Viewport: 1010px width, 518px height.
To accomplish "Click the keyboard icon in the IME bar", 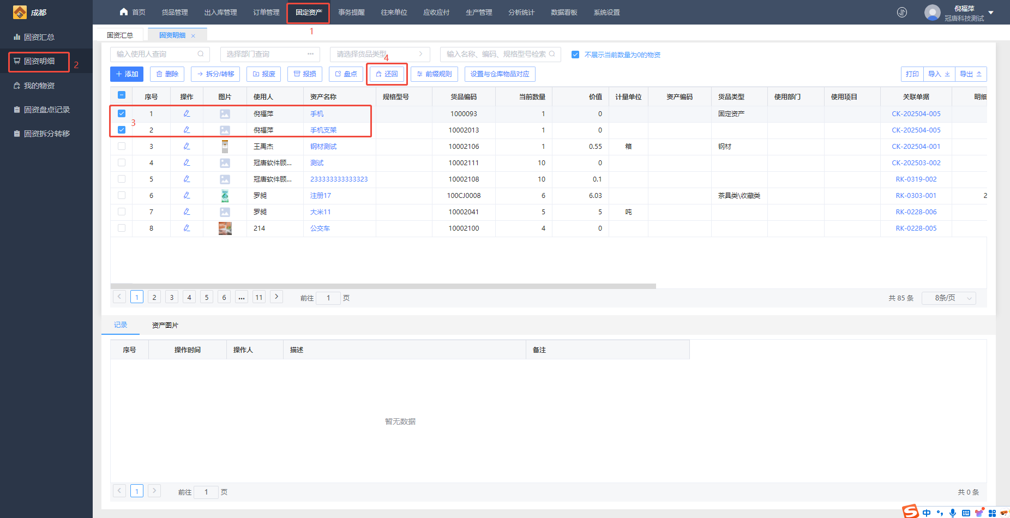I will coord(966,513).
